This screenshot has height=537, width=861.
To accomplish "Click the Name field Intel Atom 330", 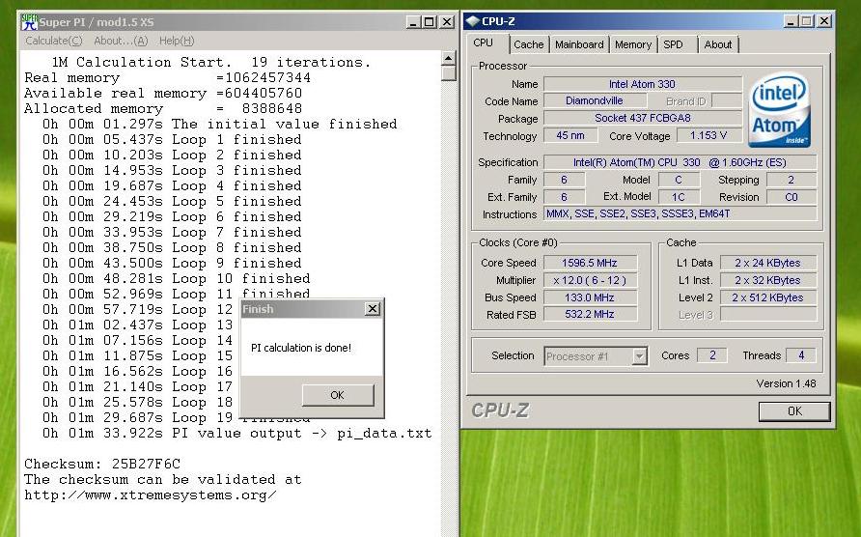I will [x=643, y=84].
